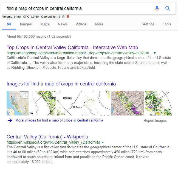The image size is (178, 169).
Task: Click the blue arrow for more images
Action: pyautogui.click(x=10, y=120)
